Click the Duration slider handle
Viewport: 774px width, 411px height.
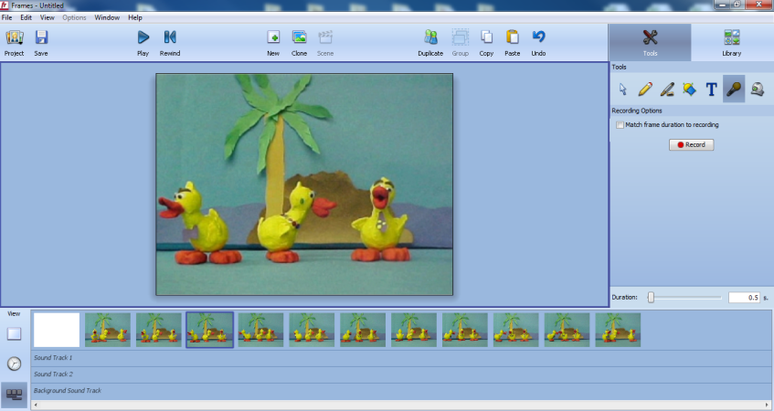tap(651, 297)
